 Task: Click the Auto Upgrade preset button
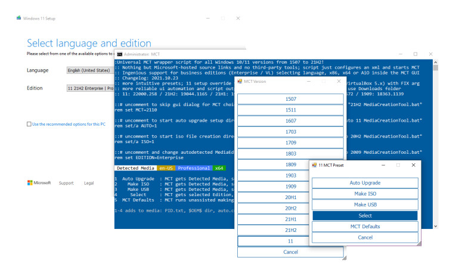365,183
